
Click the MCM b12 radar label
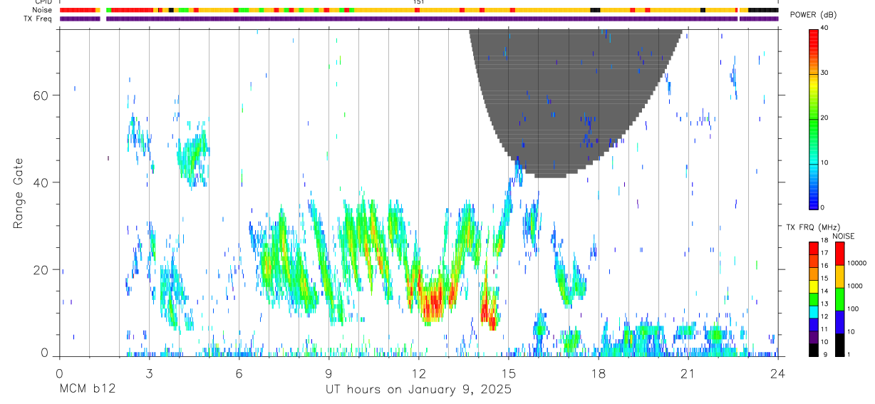click(x=88, y=390)
